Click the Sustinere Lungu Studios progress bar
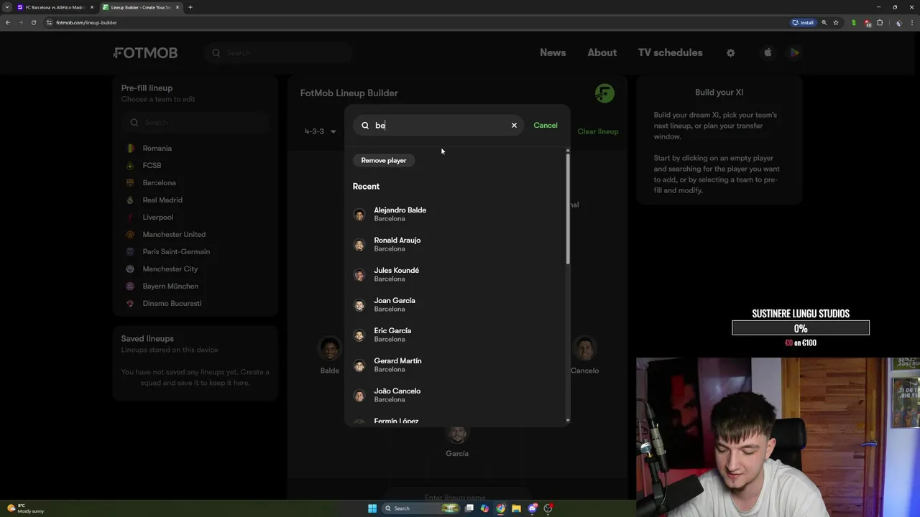 point(801,328)
